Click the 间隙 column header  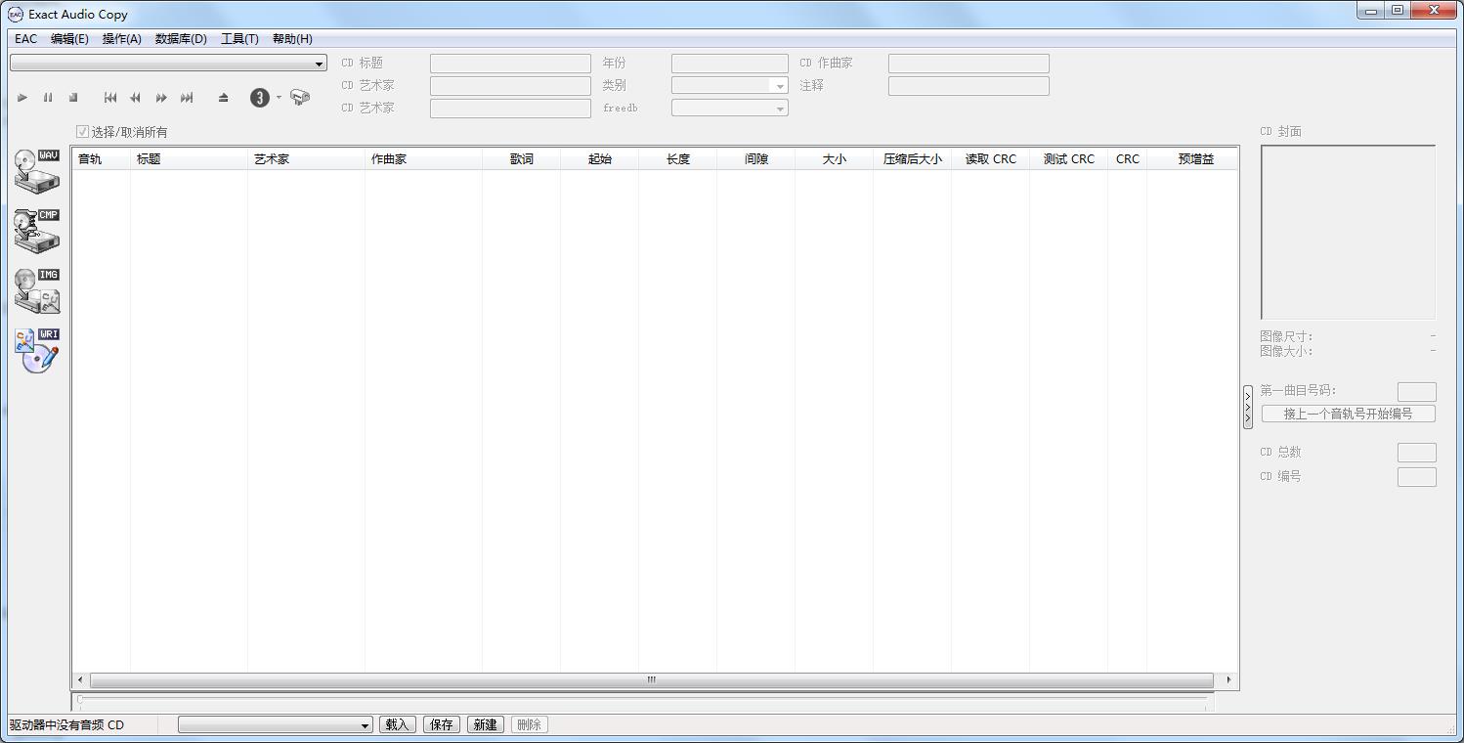click(x=755, y=158)
